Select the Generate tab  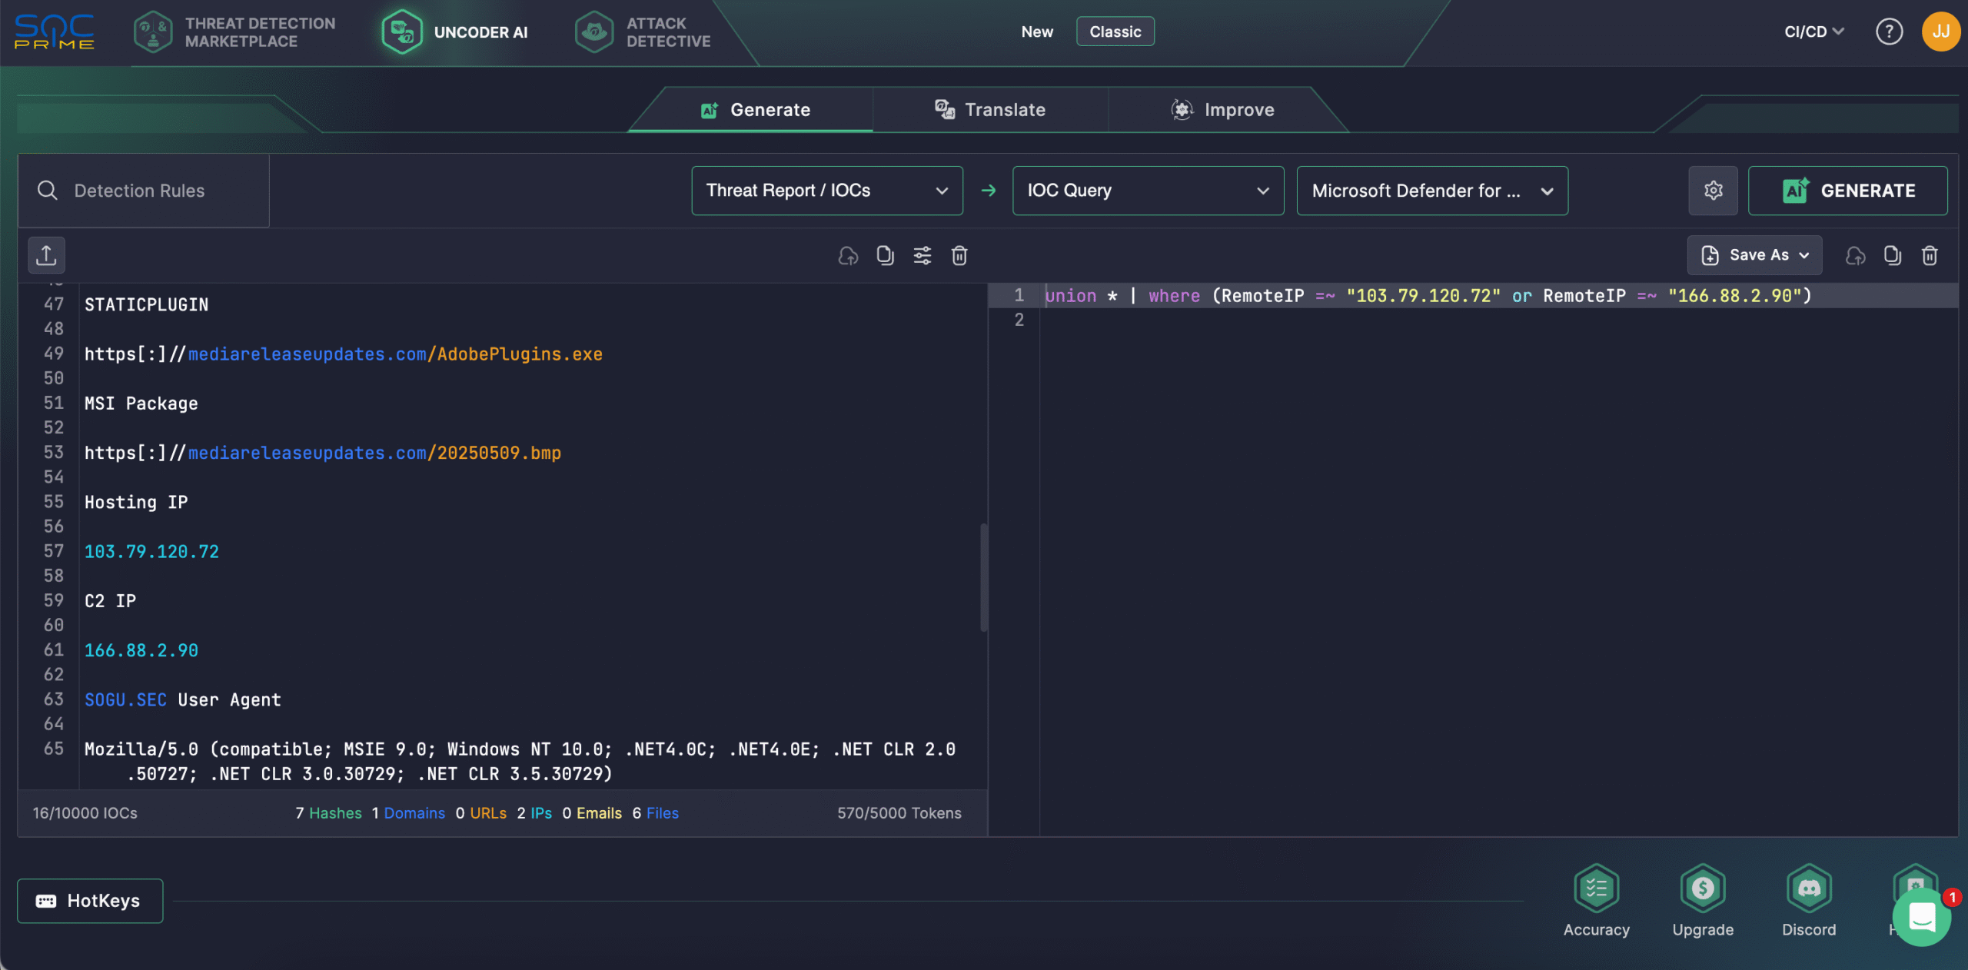coord(755,110)
